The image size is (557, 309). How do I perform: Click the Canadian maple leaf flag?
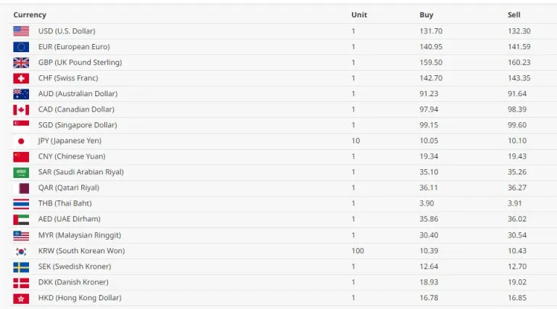(21, 109)
